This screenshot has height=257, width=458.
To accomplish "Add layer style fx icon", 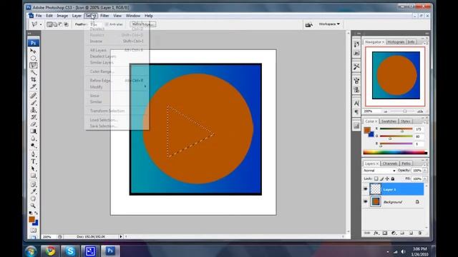I will pos(376,233).
